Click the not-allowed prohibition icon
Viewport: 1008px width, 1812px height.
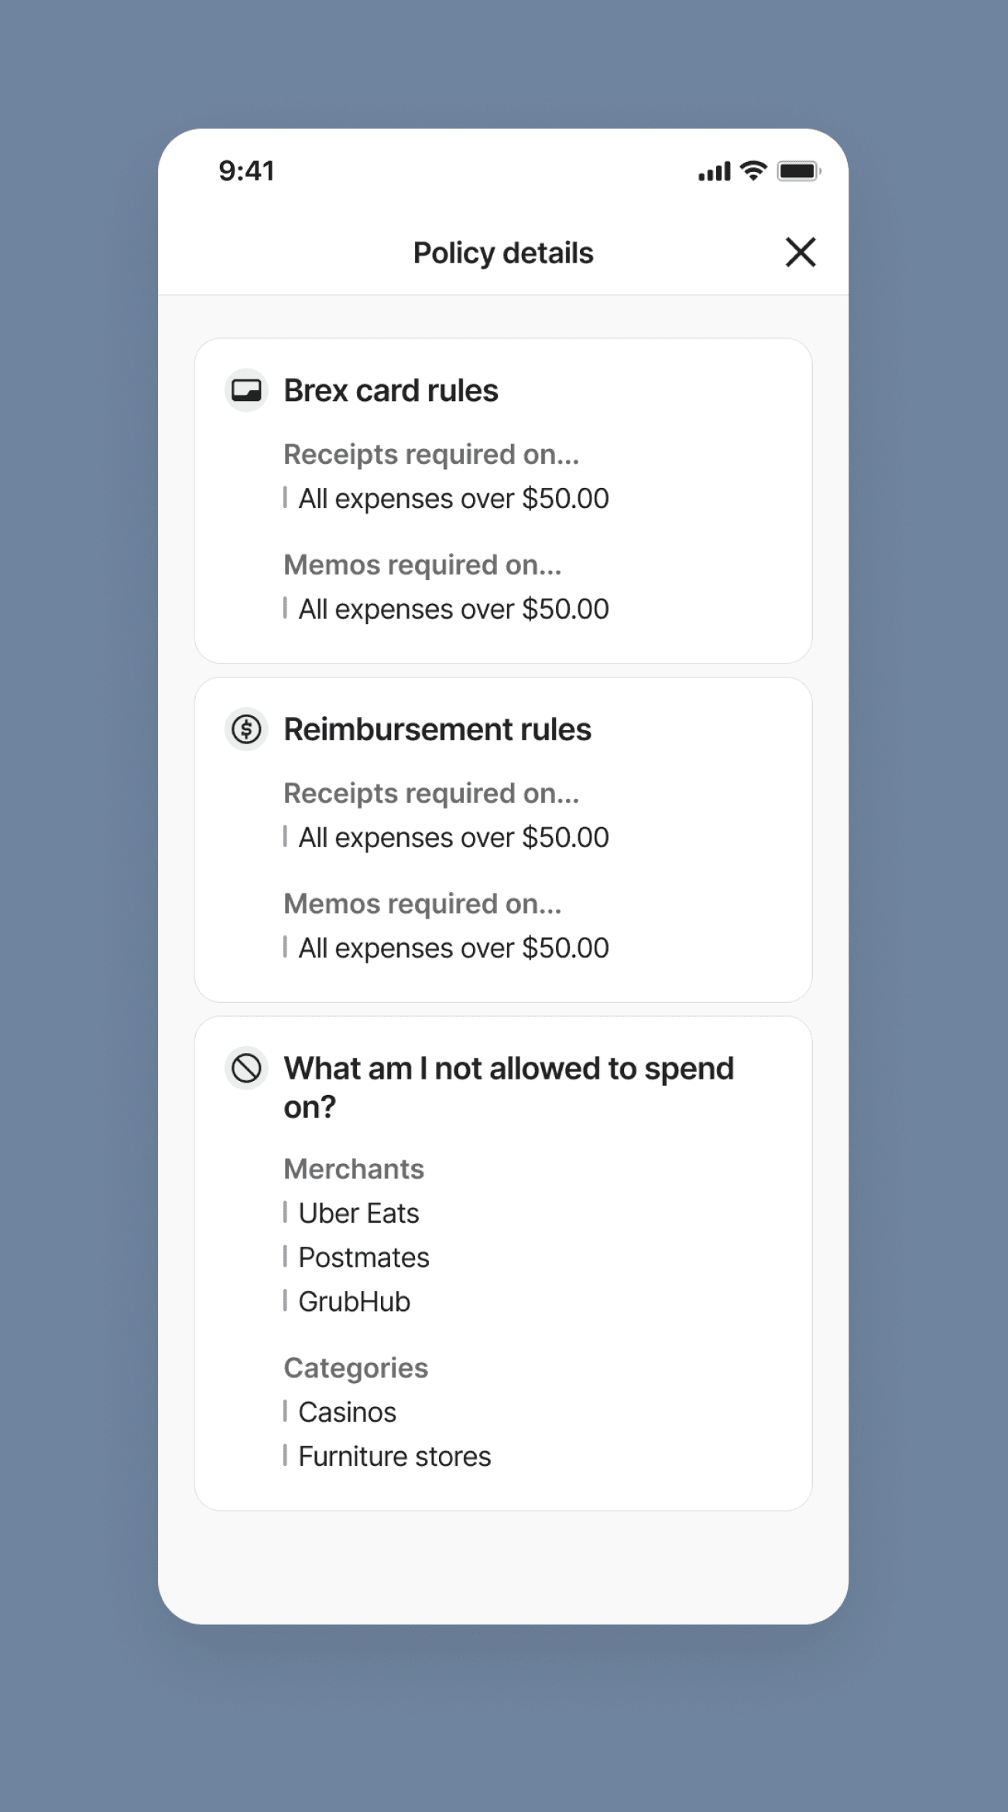point(246,1069)
